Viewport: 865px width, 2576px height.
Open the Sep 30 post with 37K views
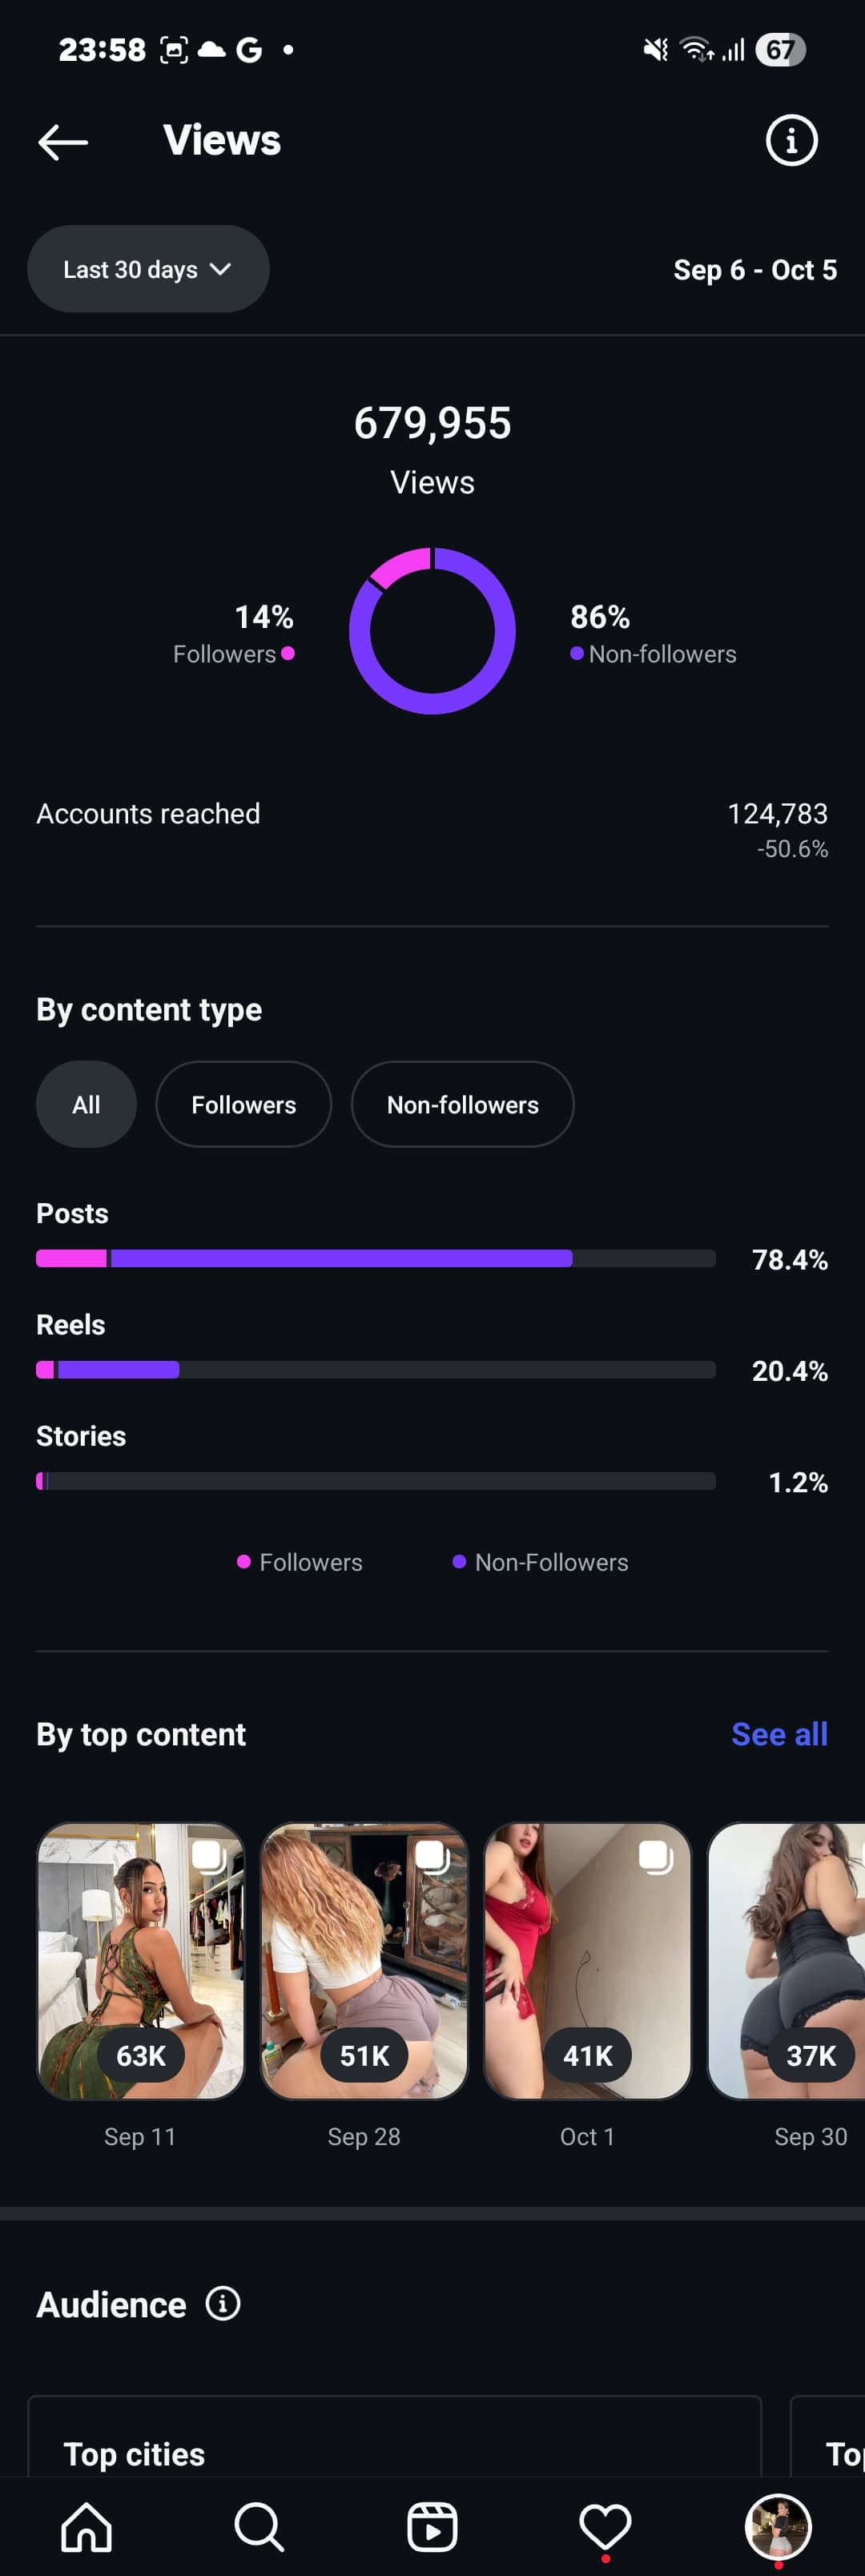coord(786,1961)
